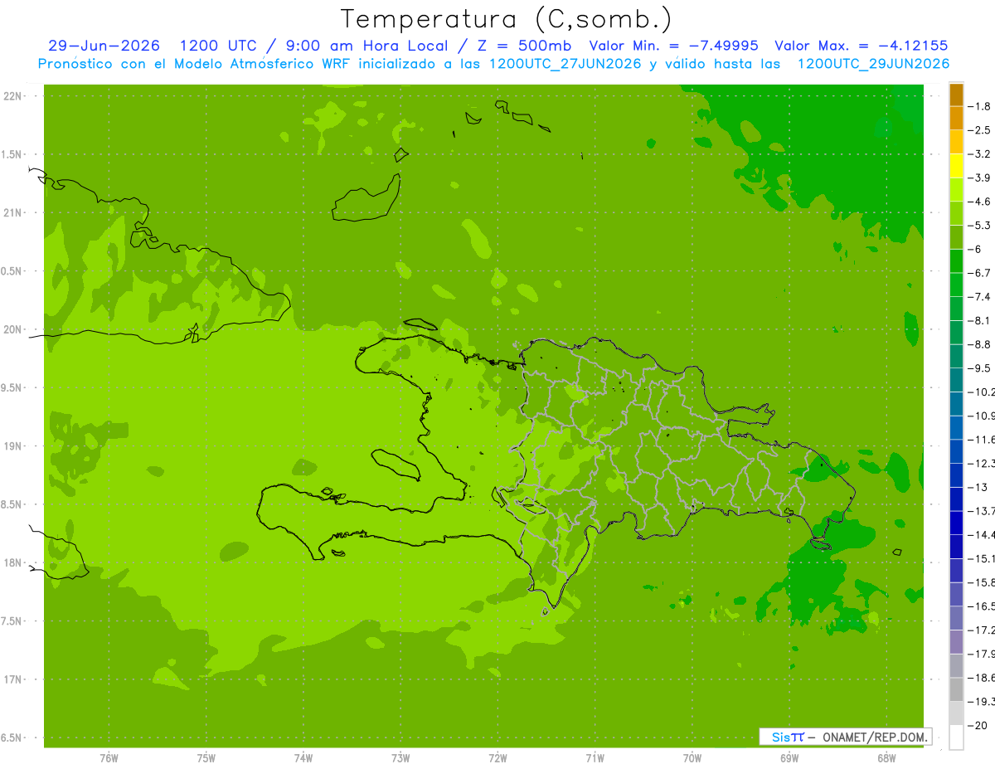The height and width of the screenshot is (769, 995).
Task: Click the '-11.6' colorbar value
Action: [981, 440]
